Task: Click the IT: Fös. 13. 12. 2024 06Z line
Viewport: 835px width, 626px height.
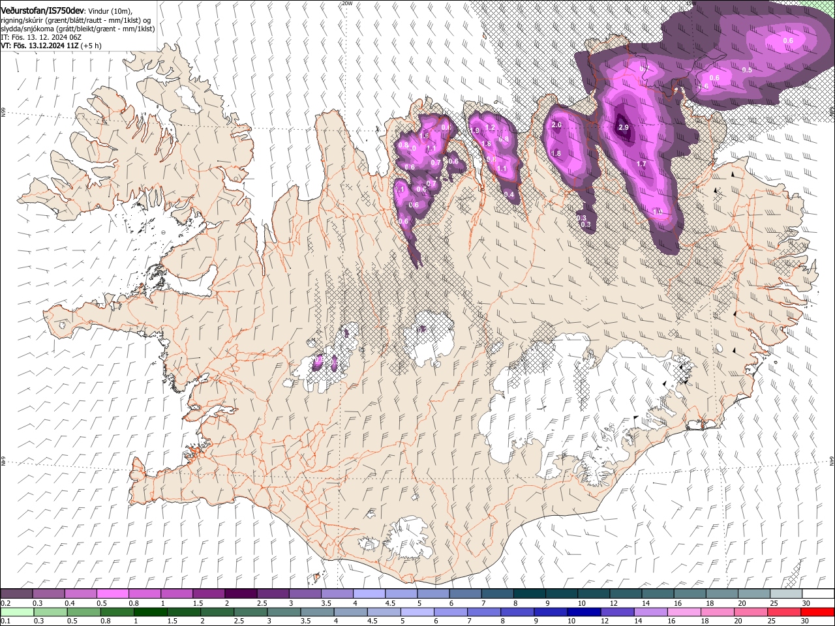Action: click(x=40, y=37)
